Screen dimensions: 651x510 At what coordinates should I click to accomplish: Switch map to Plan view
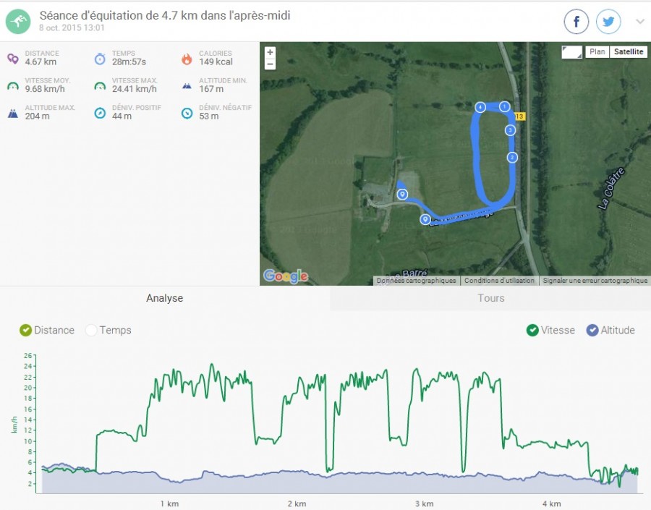tap(597, 52)
